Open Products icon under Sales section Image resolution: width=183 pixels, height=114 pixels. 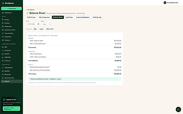pyautogui.click(x=3, y=40)
